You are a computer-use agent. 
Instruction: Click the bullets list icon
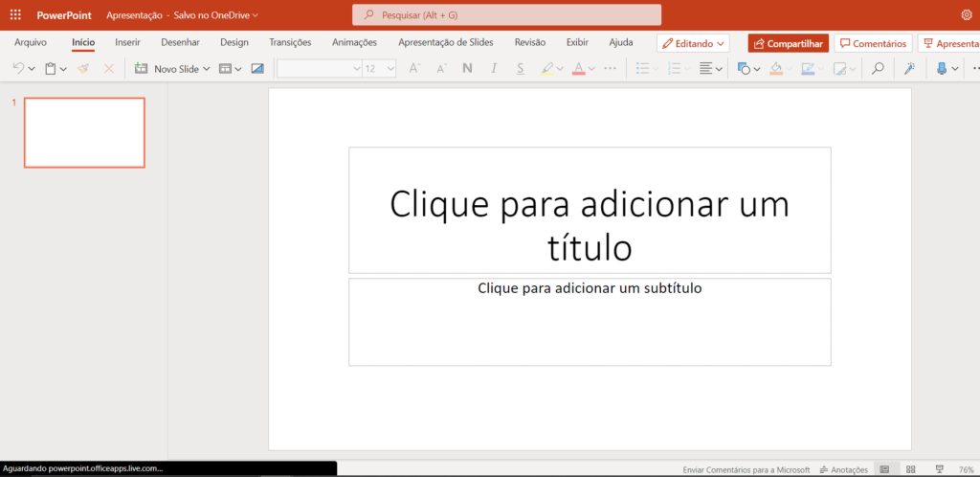pyautogui.click(x=642, y=69)
